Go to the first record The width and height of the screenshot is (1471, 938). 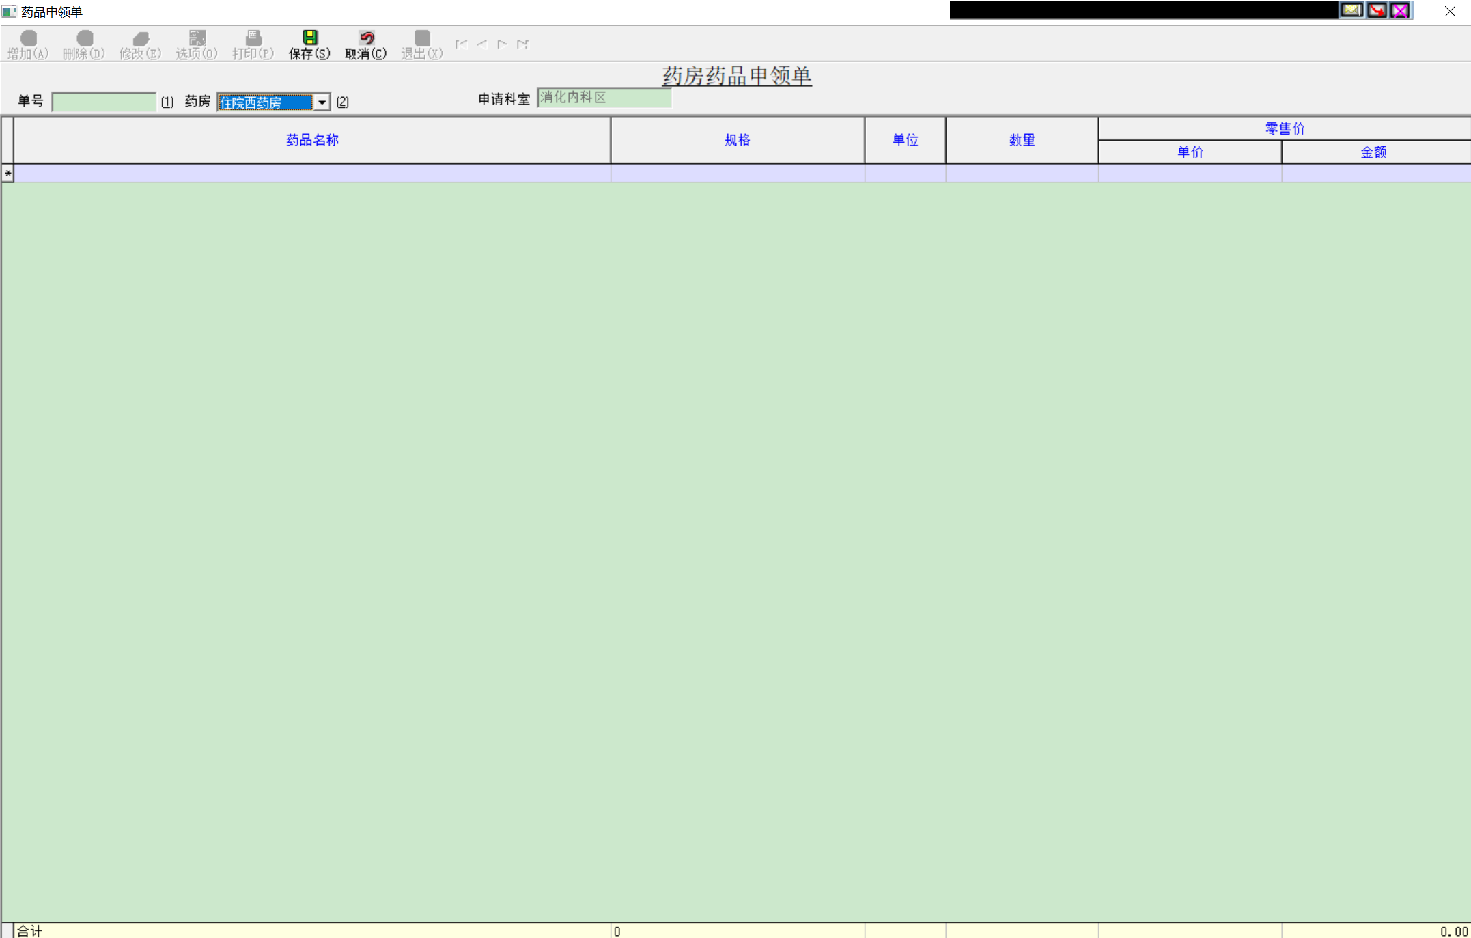click(x=462, y=44)
